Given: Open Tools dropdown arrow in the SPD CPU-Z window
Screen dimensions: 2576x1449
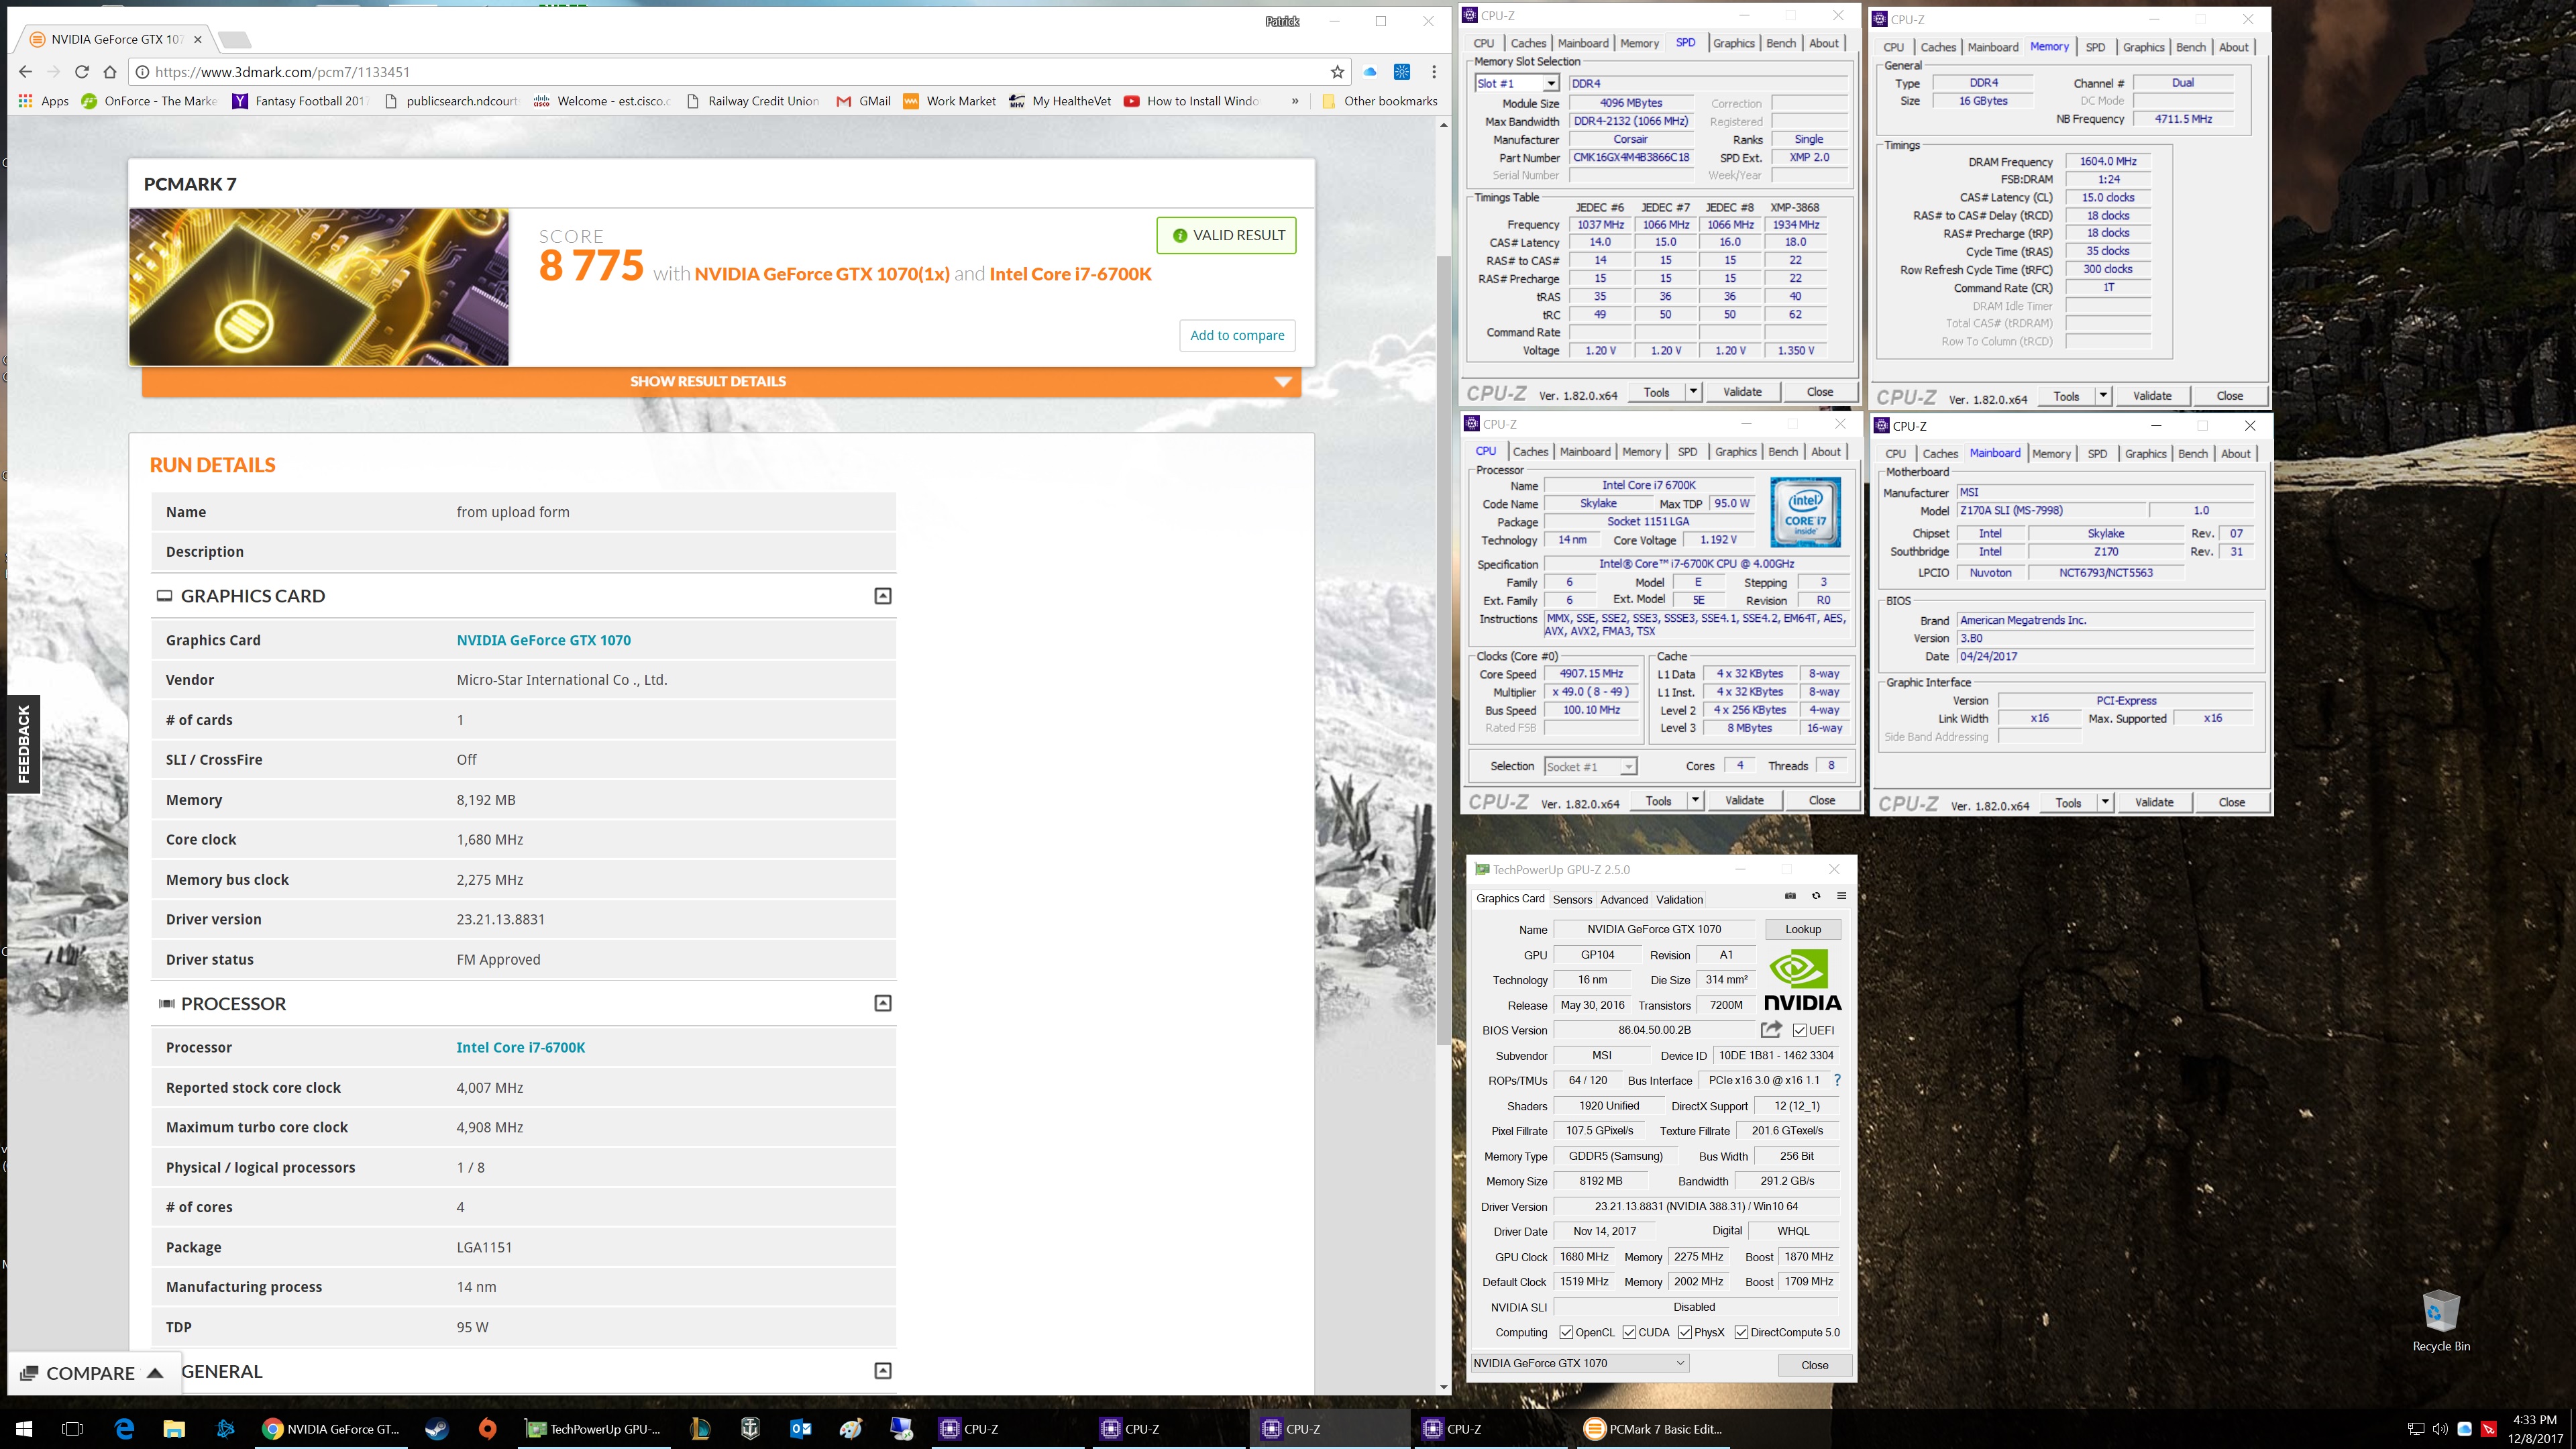Looking at the screenshot, I should coord(1693,392).
